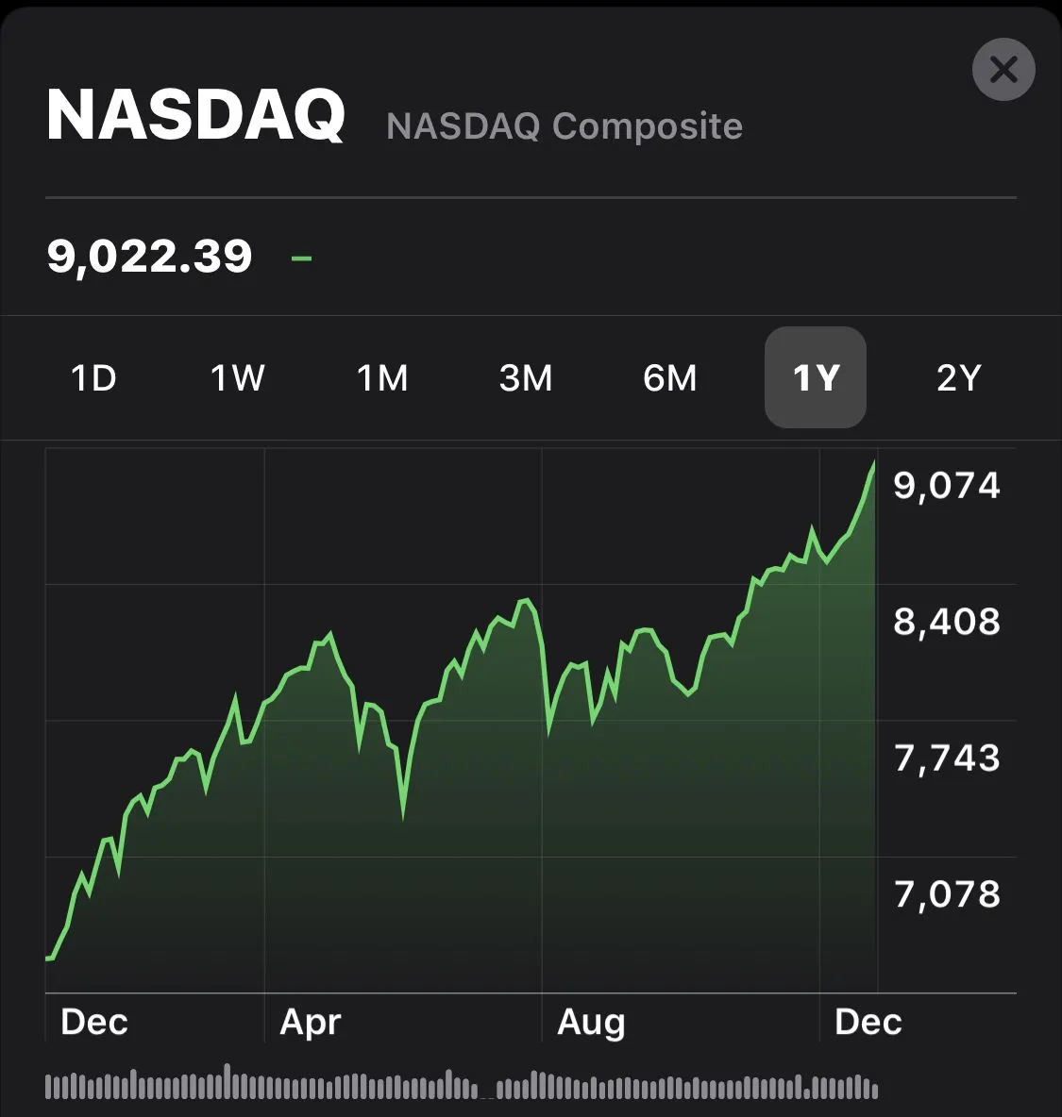Tap the Aug month marker

pyautogui.click(x=591, y=1023)
